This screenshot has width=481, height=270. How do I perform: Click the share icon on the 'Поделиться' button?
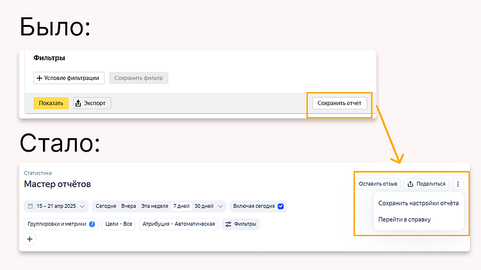click(411, 184)
